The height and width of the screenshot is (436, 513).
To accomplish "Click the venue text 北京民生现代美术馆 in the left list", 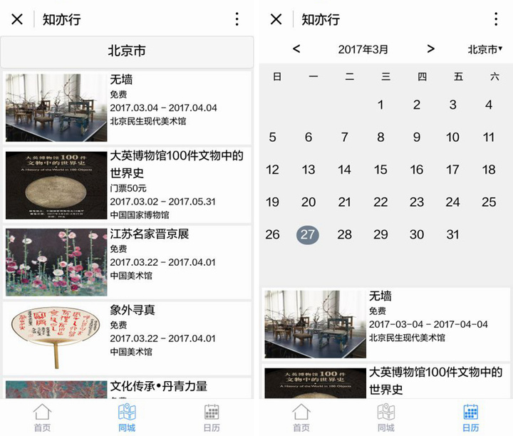I will click(148, 121).
